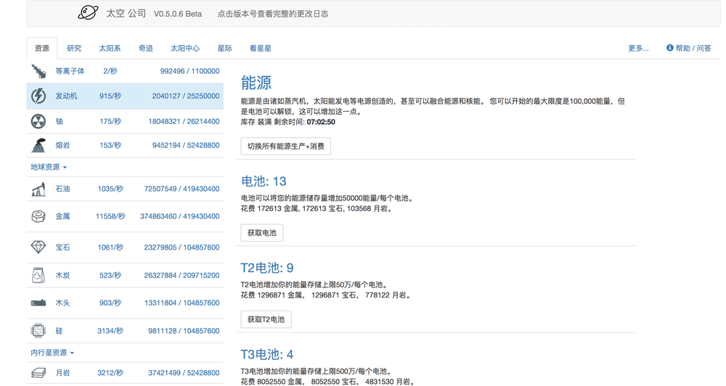
Task: Click the lunar rock (月岩) icon
Action: (38, 373)
